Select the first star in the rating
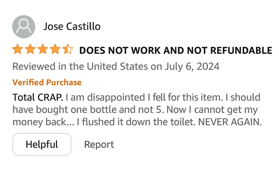 point(17,49)
